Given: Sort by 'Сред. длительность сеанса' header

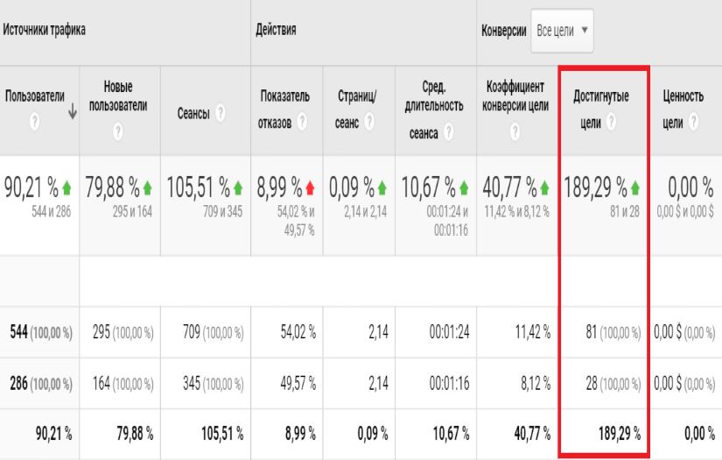Looking at the screenshot, I should point(434,110).
